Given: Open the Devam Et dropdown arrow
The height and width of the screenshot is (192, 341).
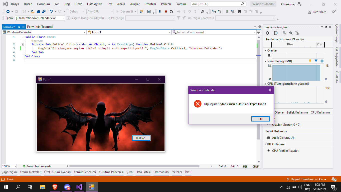Looking at the screenshot, I should (135, 11).
